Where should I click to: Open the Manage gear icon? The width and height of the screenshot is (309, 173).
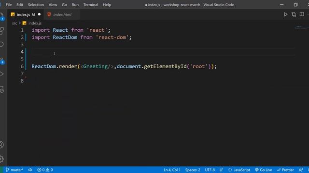pos(2,159)
